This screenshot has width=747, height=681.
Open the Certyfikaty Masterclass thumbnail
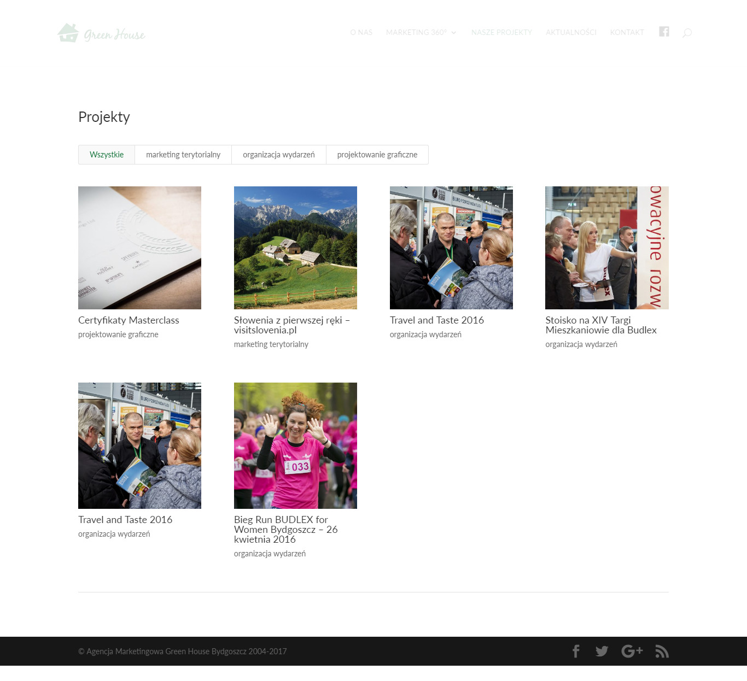point(139,248)
